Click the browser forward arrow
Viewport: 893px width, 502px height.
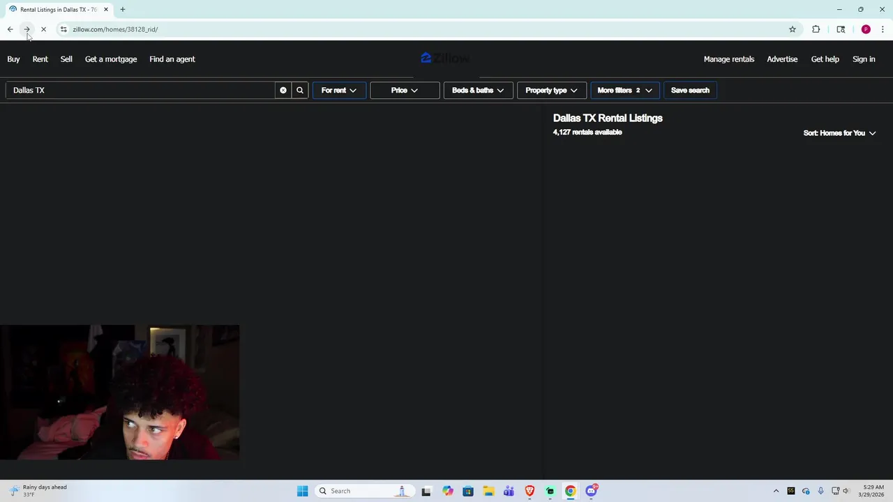tap(27, 29)
